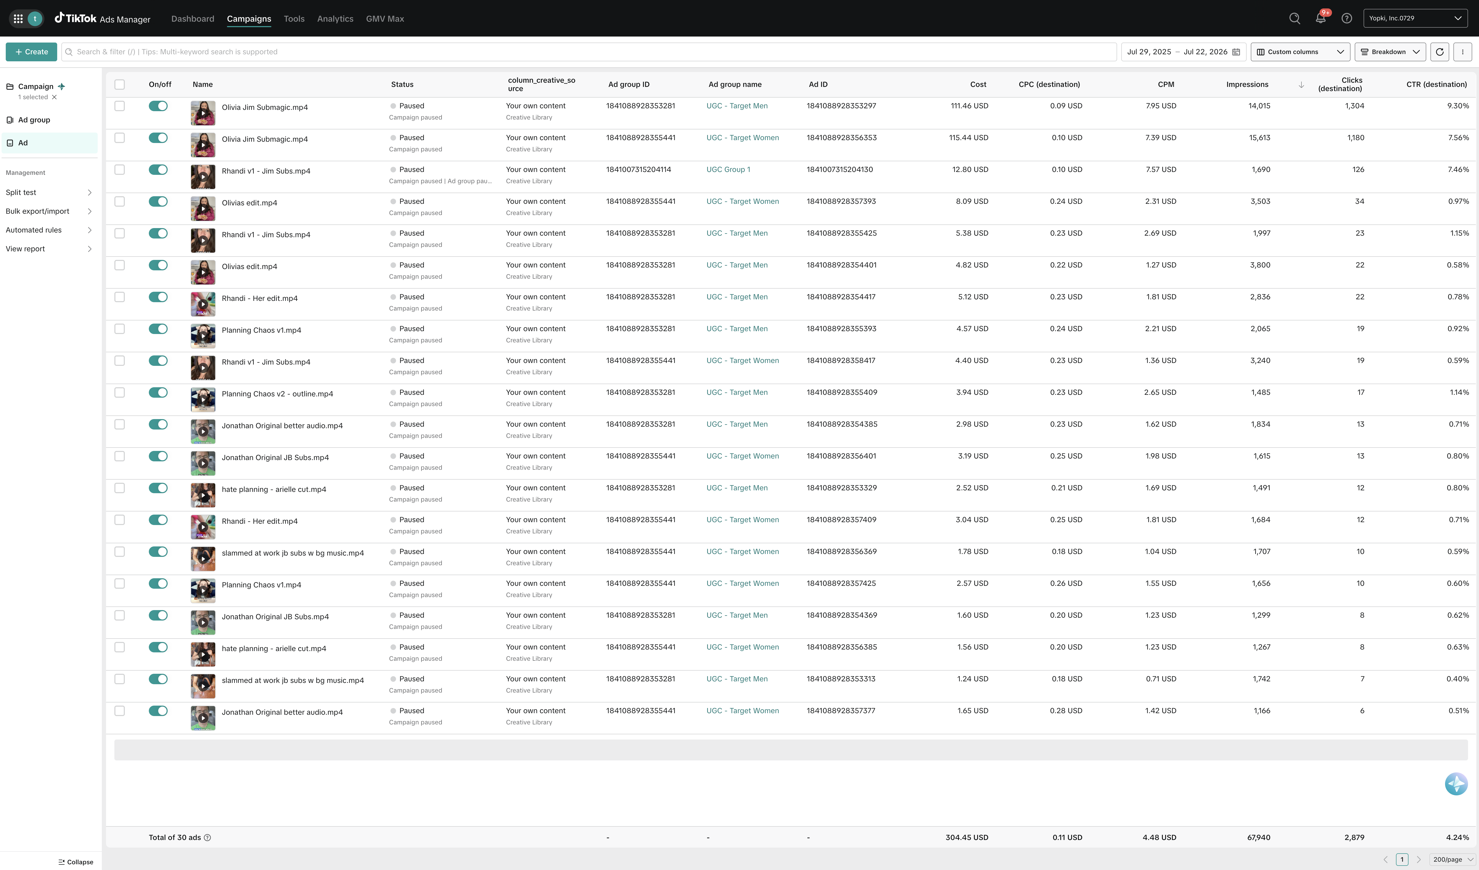This screenshot has width=1479, height=870.
Task: Toggle off the first Olivia Jim Submagic.mp4 ad
Action: pos(158,106)
